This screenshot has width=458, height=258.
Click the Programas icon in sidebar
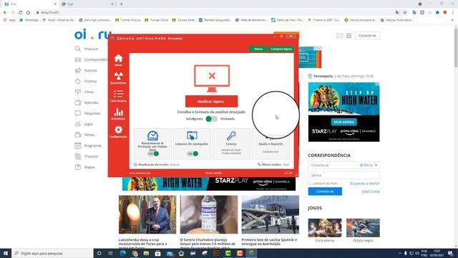(x=78, y=145)
